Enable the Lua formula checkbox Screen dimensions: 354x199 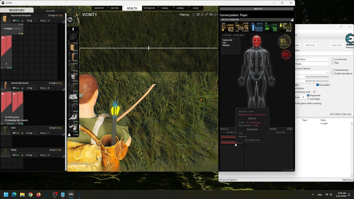pyautogui.click(x=333, y=59)
